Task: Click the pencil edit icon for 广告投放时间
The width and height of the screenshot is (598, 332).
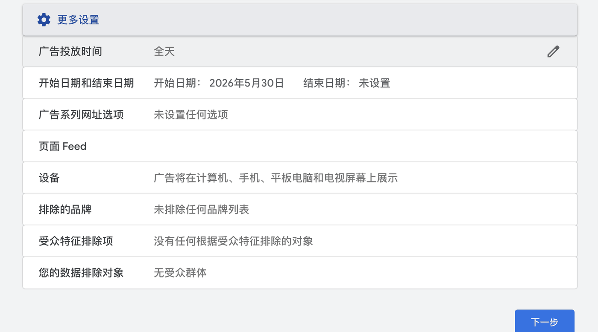Action: click(553, 52)
